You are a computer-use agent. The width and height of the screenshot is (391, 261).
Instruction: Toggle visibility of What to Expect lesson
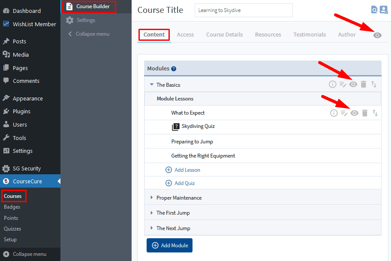click(354, 113)
